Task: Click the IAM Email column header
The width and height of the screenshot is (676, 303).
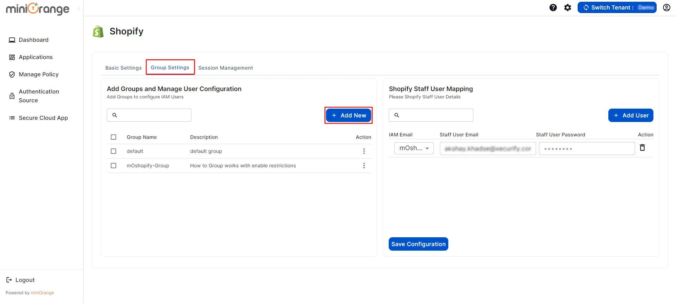Action: (401, 135)
